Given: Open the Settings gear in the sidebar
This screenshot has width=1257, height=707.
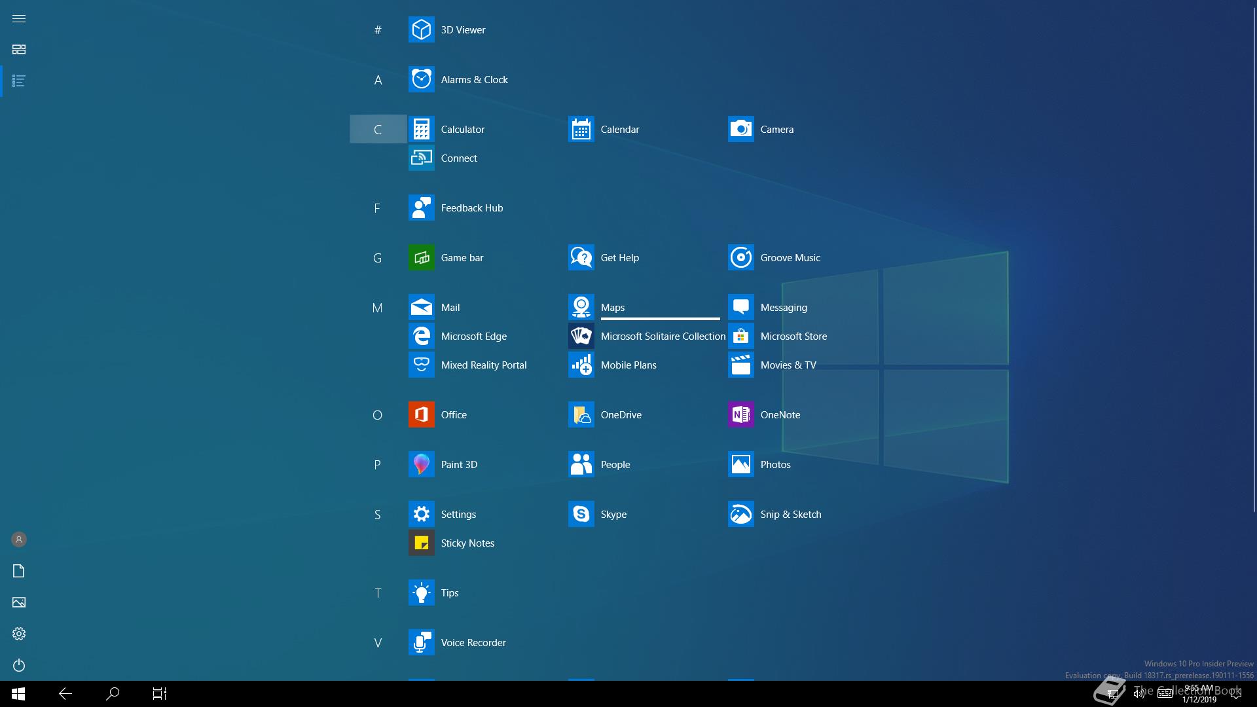Looking at the screenshot, I should (x=19, y=634).
